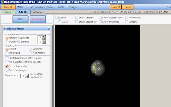This screenshot has width=171, height=107.
Task: Enable Normalization of frame intensity
Action: tap(7, 62)
